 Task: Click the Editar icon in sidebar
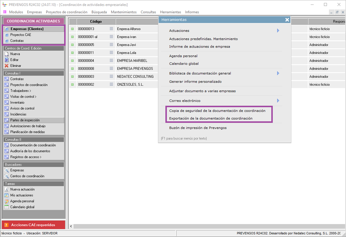coord(7,60)
